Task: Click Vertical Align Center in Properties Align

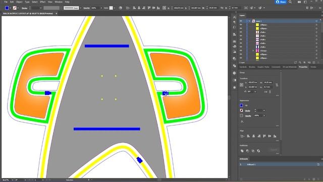Action: (270, 136)
